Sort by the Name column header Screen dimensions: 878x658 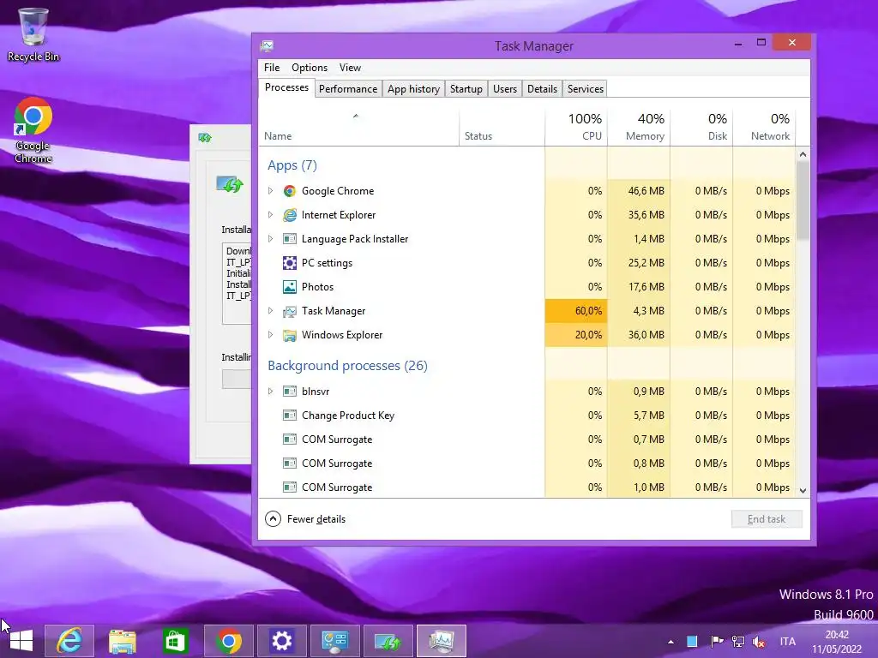coord(358,127)
